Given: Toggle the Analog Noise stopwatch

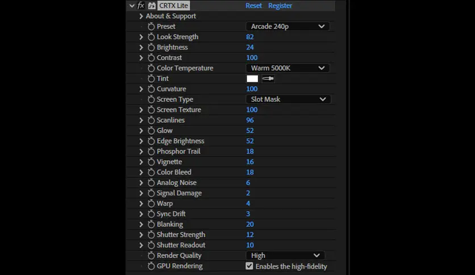Looking at the screenshot, I should 151,182.
